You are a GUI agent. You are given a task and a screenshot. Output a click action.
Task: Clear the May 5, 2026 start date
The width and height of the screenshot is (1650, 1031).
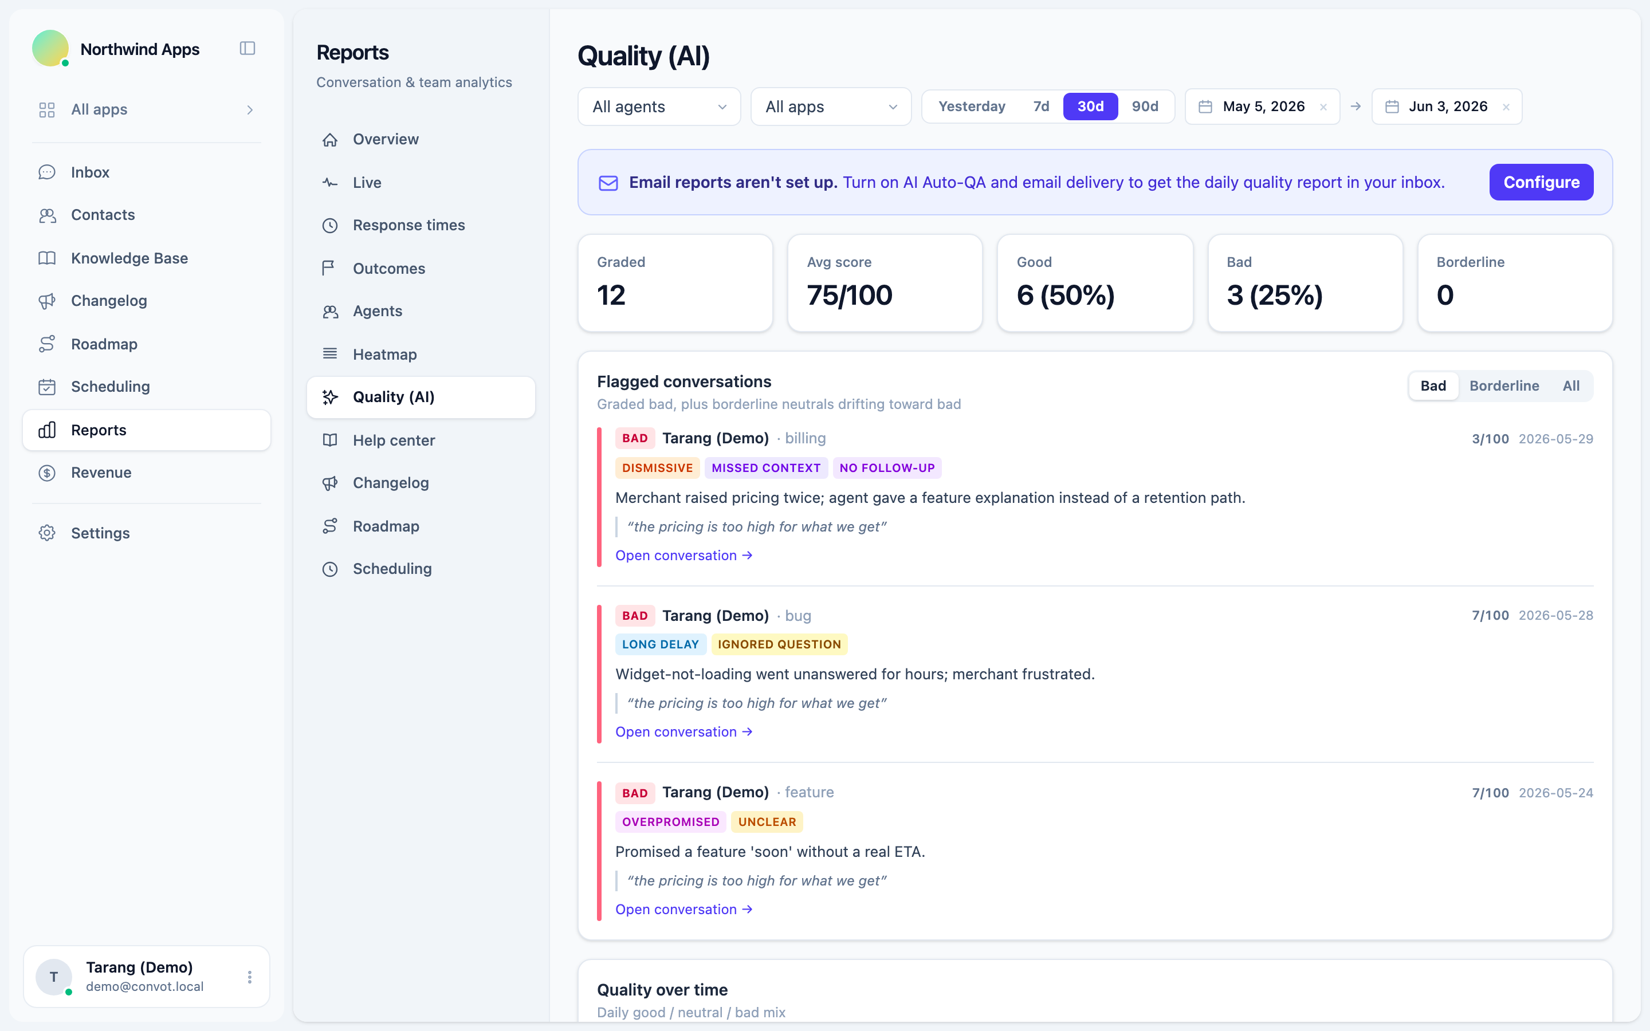[x=1323, y=107]
